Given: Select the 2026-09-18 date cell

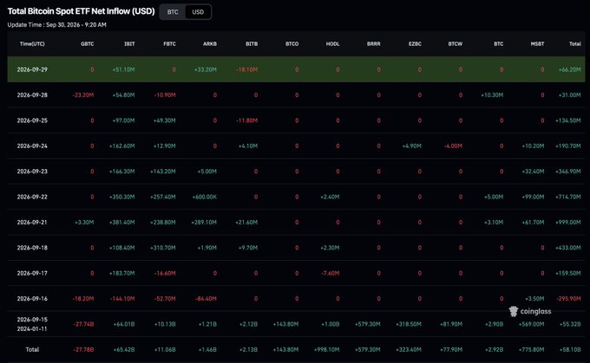Looking at the screenshot, I should click(32, 248).
